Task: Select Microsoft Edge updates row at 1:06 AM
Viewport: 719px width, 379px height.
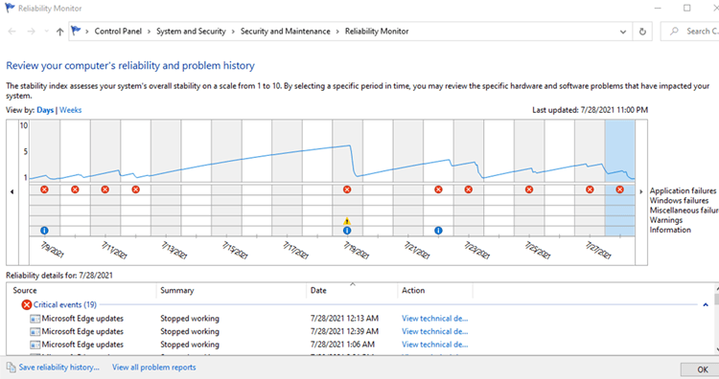Action: click(250, 345)
